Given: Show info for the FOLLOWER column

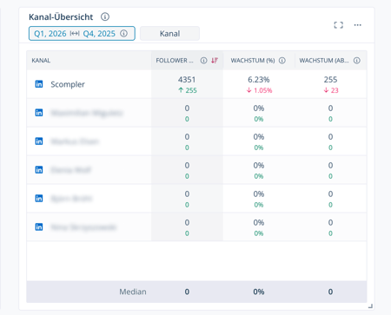Looking at the screenshot, I should pyautogui.click(x=203, y=61).
